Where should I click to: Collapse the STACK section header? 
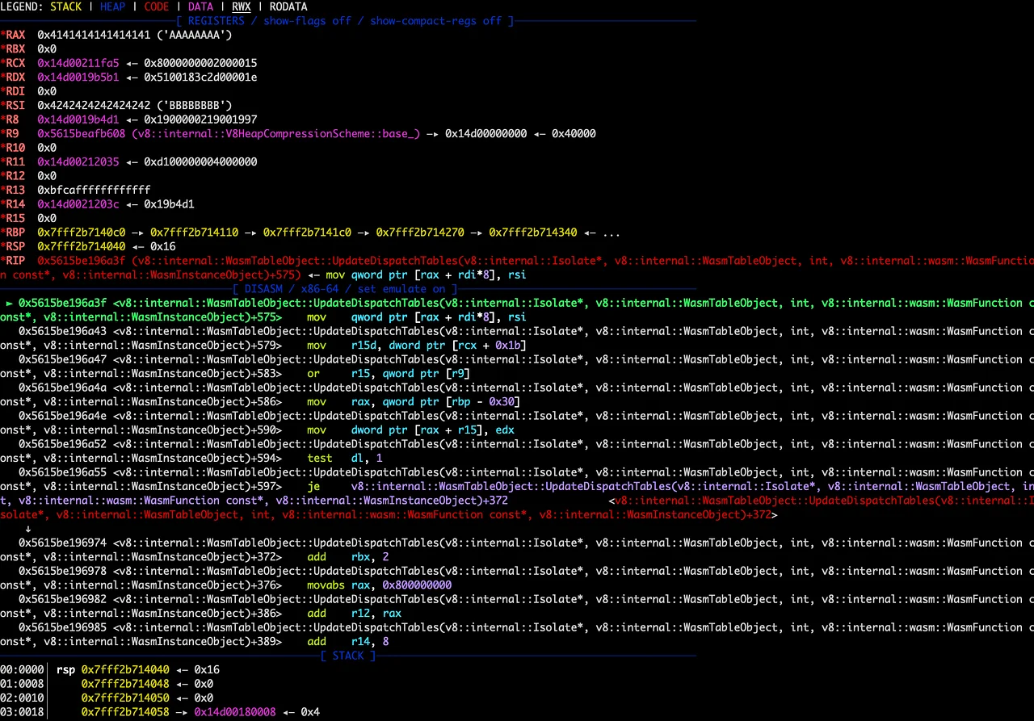347,655
